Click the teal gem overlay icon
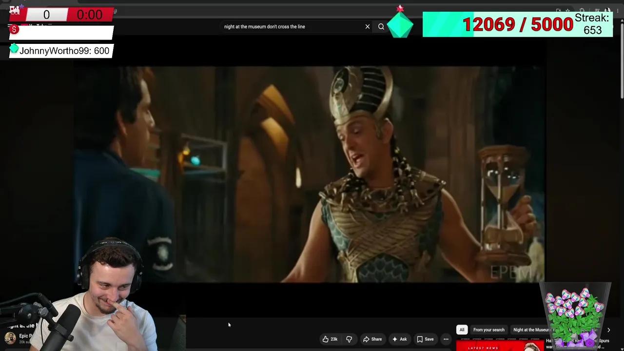The image size is (624, 351). [400, 24]
